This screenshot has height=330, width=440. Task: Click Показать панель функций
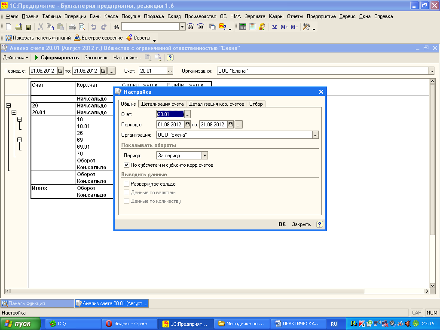pyautogui.click(x=38, y=38)
